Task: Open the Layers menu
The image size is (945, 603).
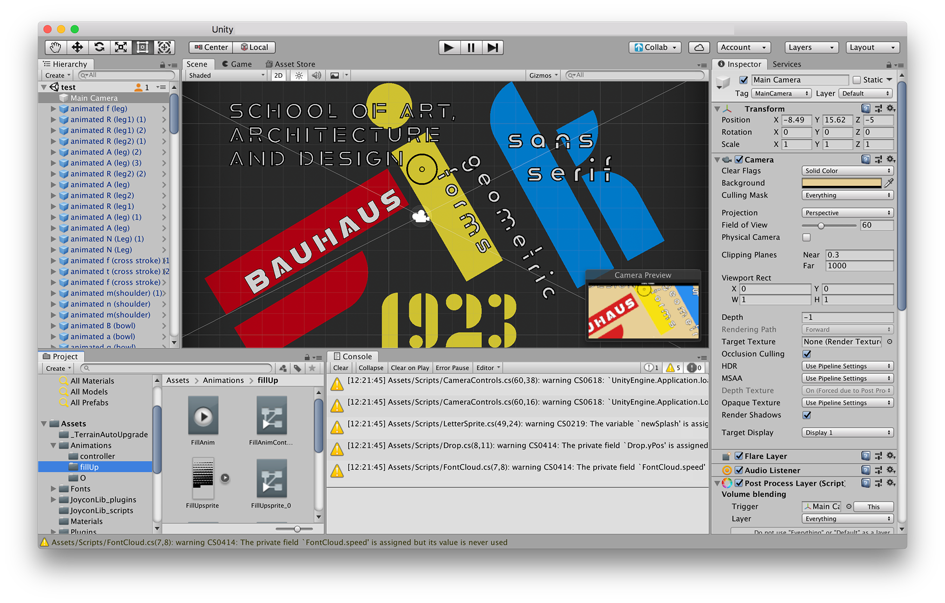Action: (x=810, y=48)
